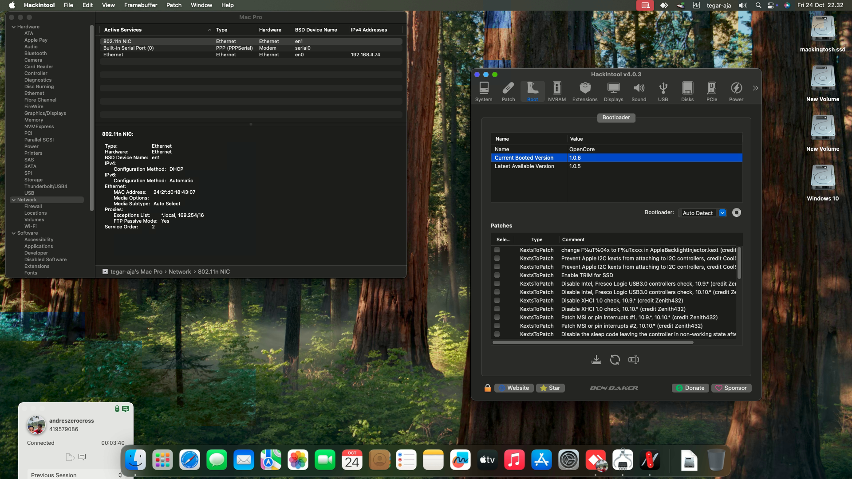Select Wi-Fi in the Network sidebar

tap(31, 227)
